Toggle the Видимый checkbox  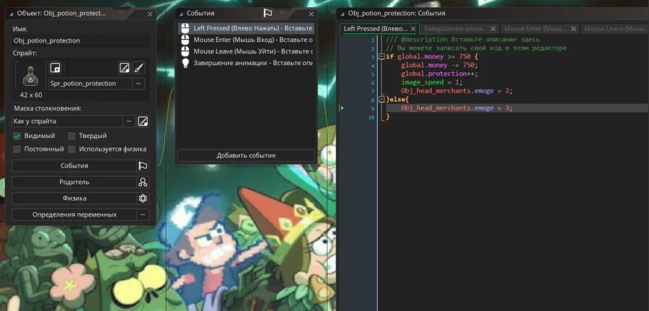click(17, 136)
